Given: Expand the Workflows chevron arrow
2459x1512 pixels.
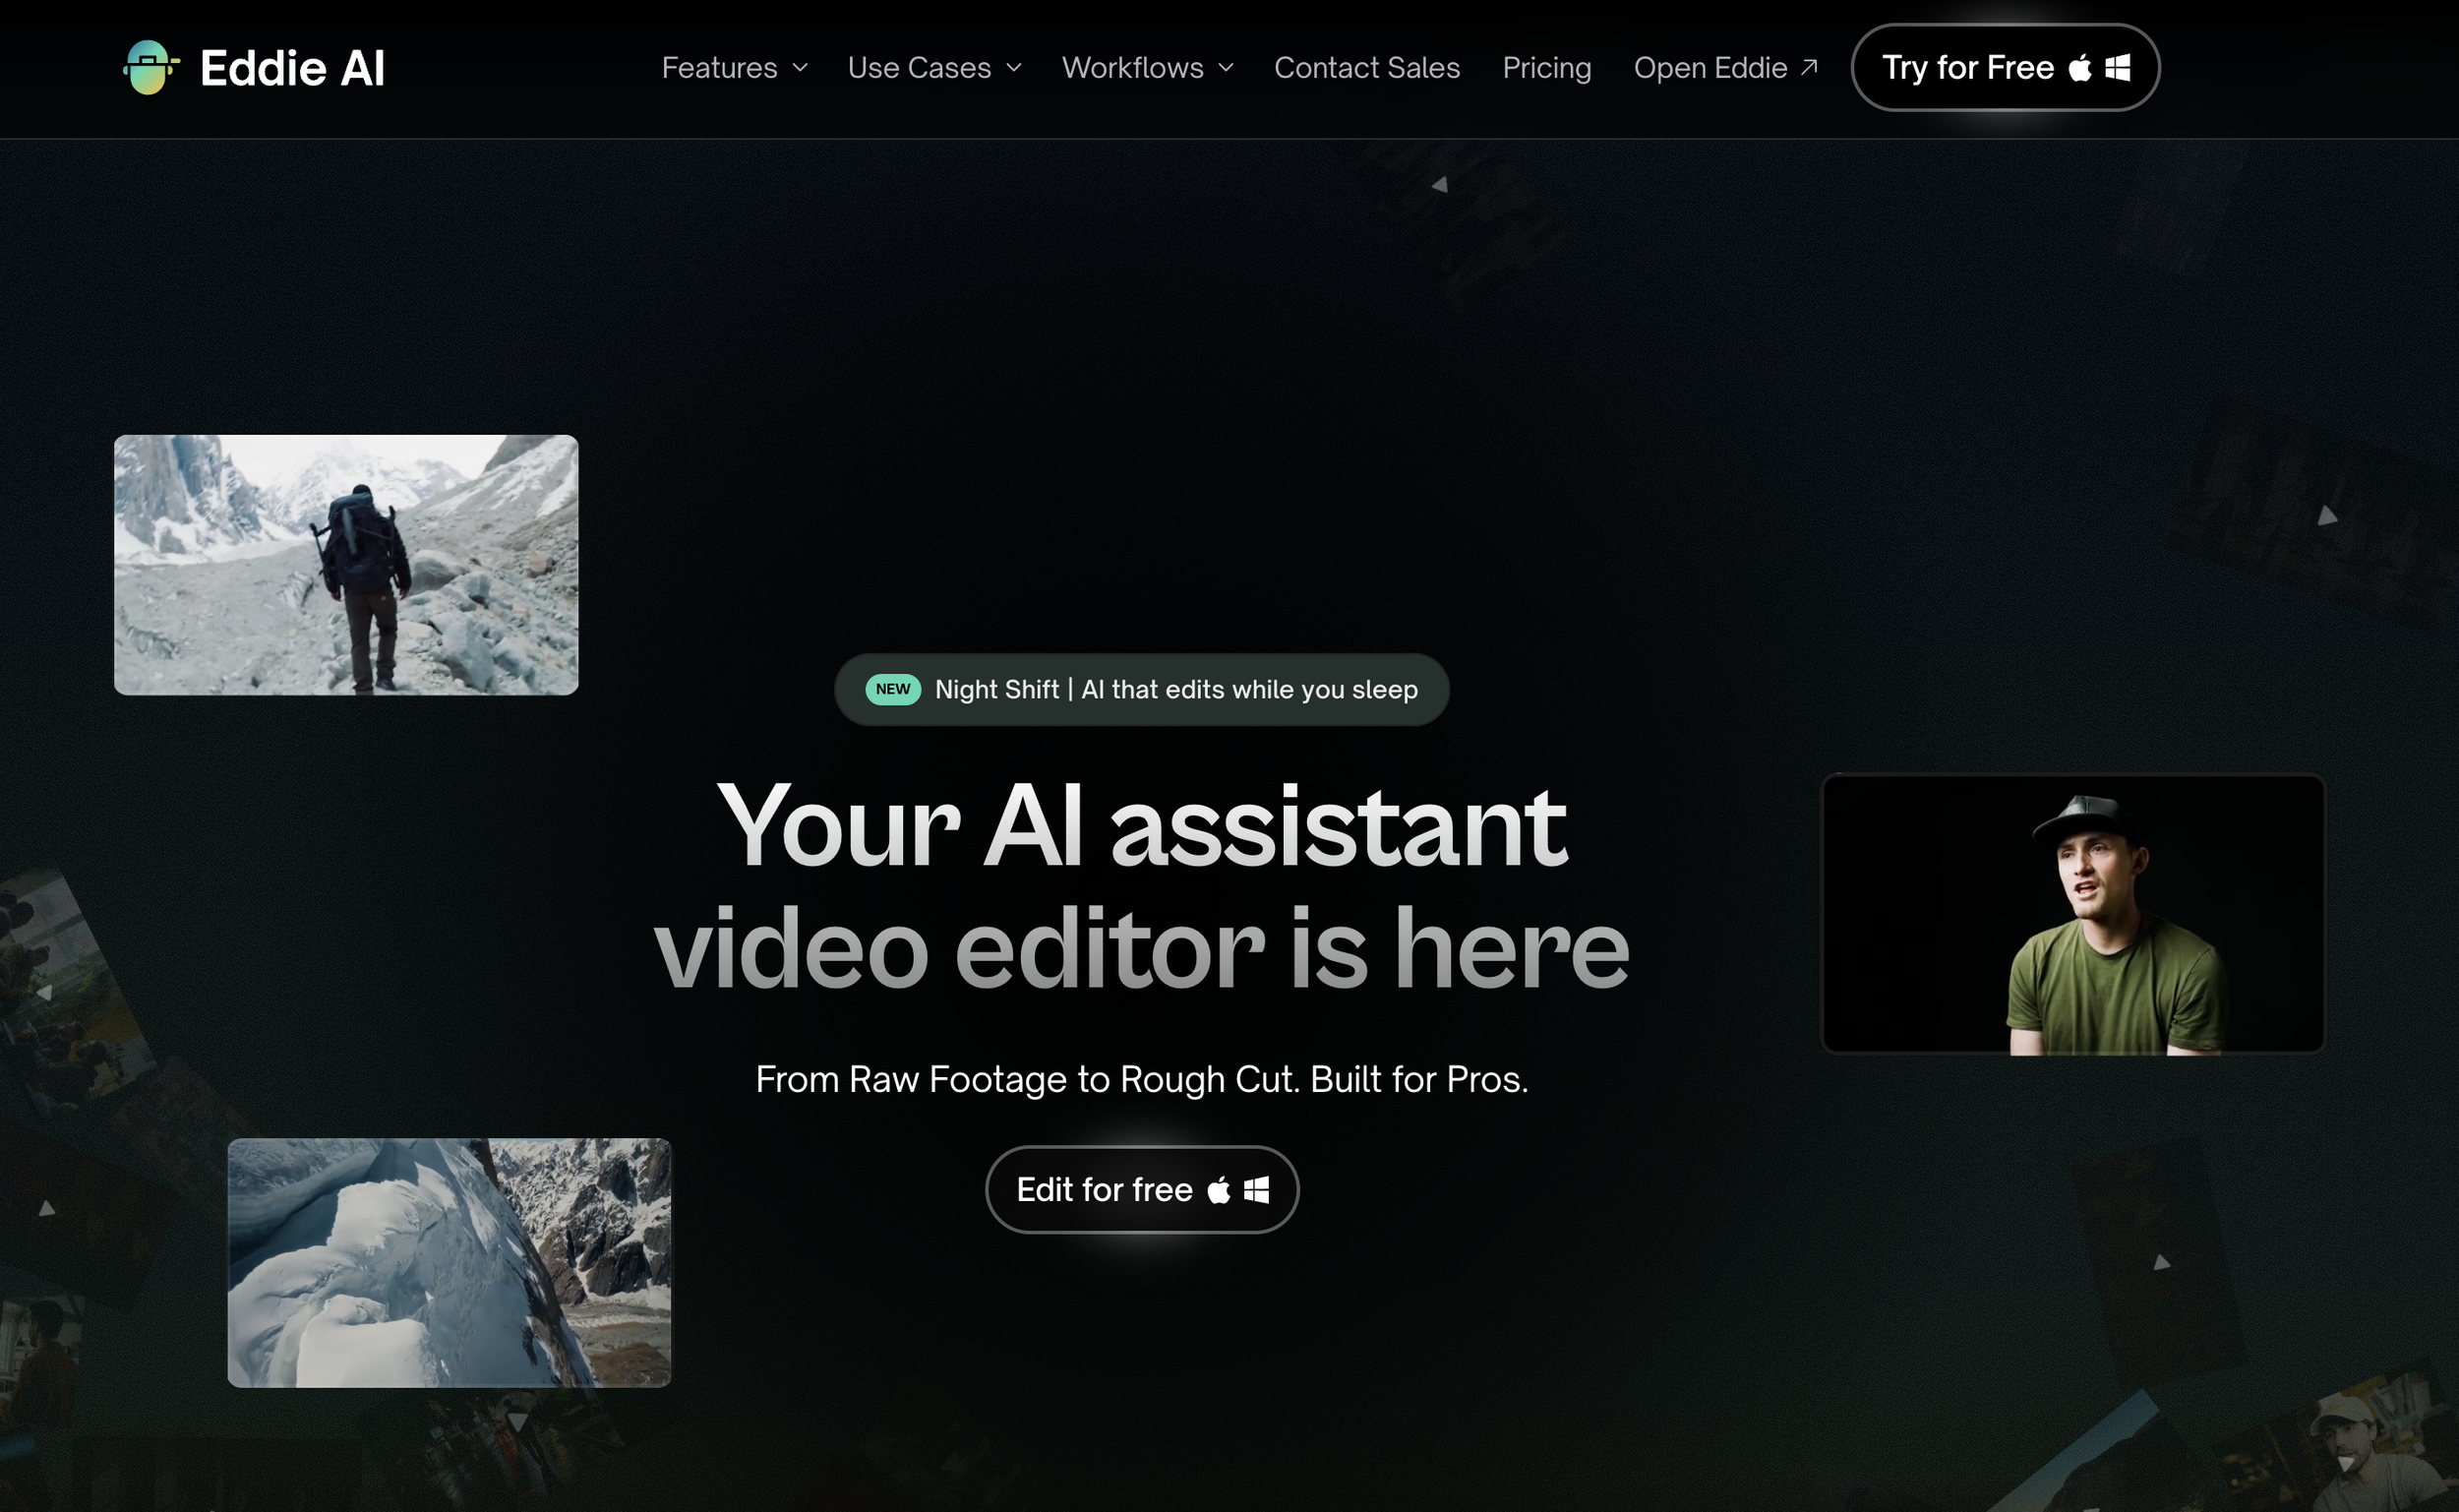Looking at the screenshot, I should (1227, 68).
